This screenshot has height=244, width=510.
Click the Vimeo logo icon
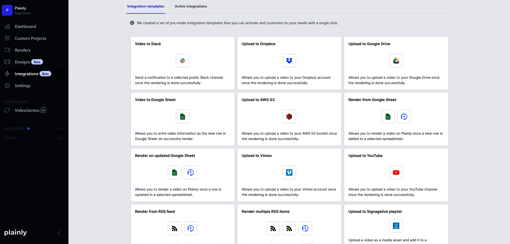click(289, 173)
